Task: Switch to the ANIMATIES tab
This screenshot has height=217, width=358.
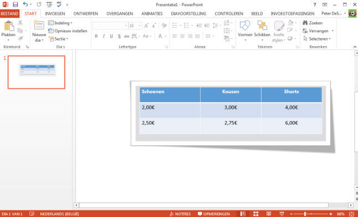Action: (x=152, y=14)
